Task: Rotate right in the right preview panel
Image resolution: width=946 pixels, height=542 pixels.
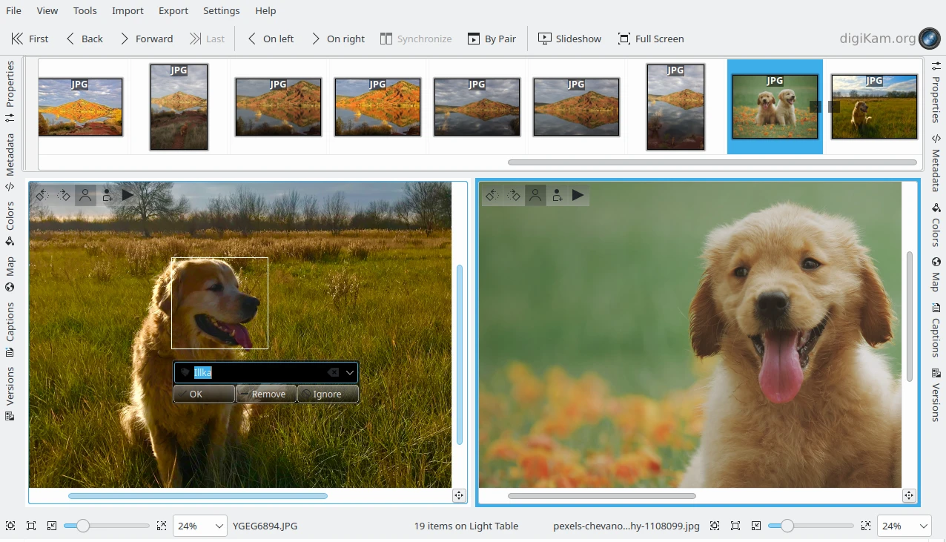Action: point(513,195)
